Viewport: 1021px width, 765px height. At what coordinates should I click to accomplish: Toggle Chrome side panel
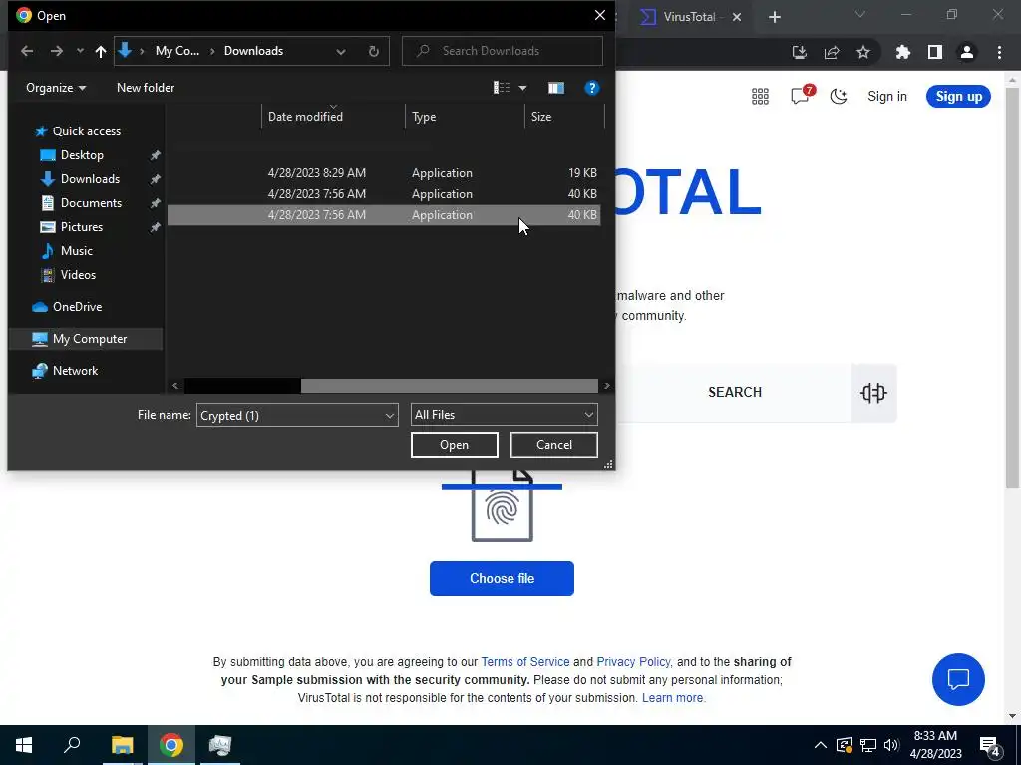pos(935,52)
